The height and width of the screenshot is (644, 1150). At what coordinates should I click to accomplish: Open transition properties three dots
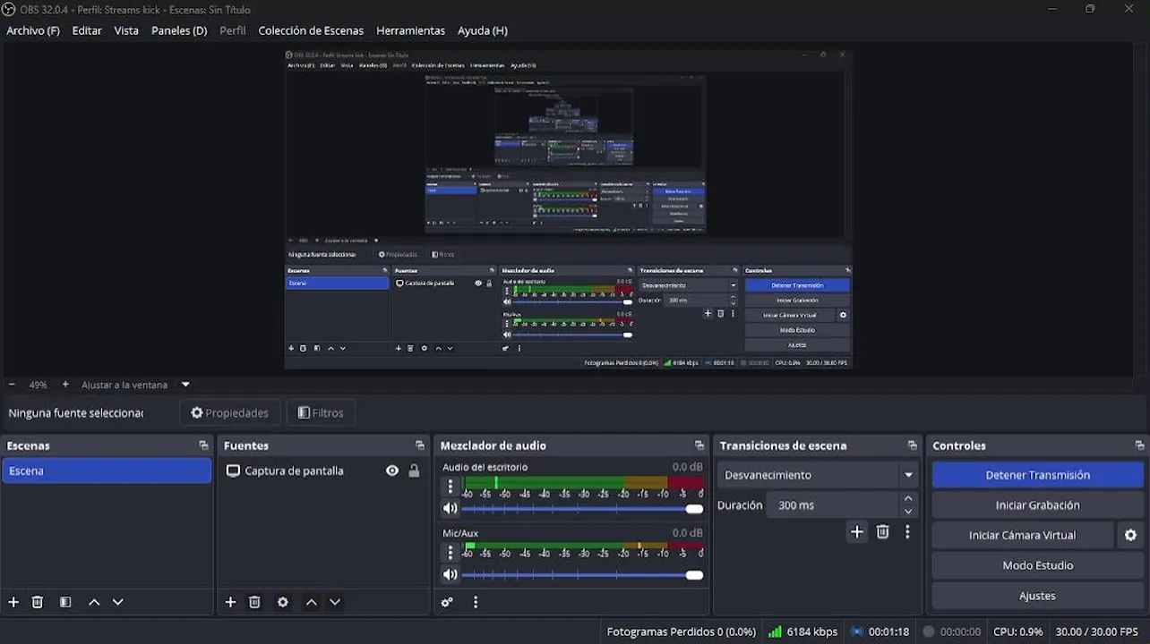pos(907,532)
